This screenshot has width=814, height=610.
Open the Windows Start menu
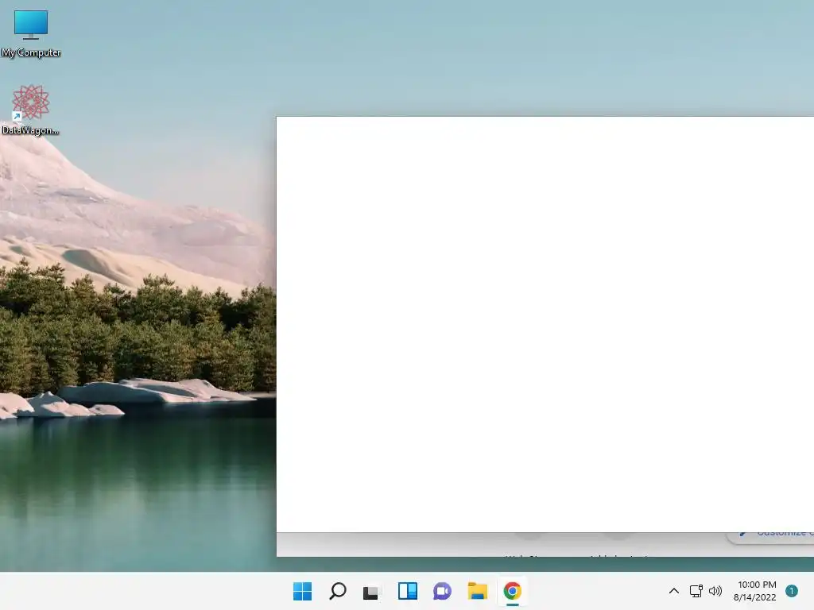point(303,591)
